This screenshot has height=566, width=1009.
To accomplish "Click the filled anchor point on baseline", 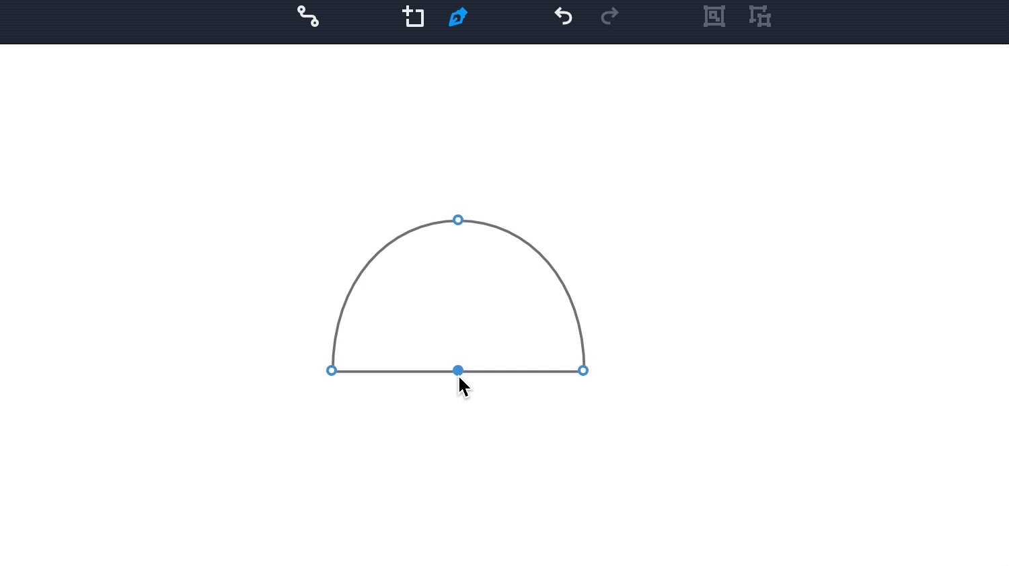I will (458, 370).
